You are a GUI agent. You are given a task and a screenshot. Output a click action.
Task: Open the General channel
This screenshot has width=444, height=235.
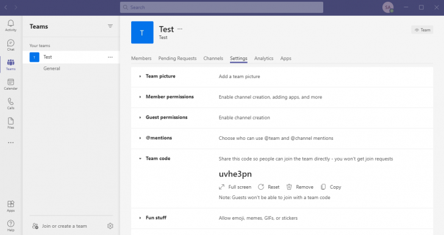pos(51,68)
